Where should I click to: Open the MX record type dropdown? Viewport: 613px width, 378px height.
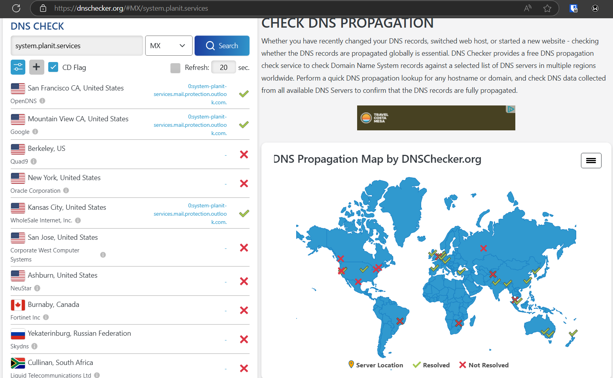pos(169,46)
